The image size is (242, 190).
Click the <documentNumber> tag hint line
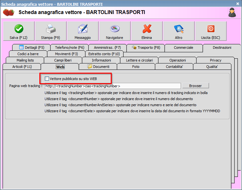tap(119, 99)
